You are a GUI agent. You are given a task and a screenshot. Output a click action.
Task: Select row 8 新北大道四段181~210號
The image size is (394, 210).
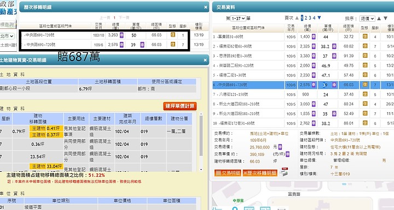[303, 104]
